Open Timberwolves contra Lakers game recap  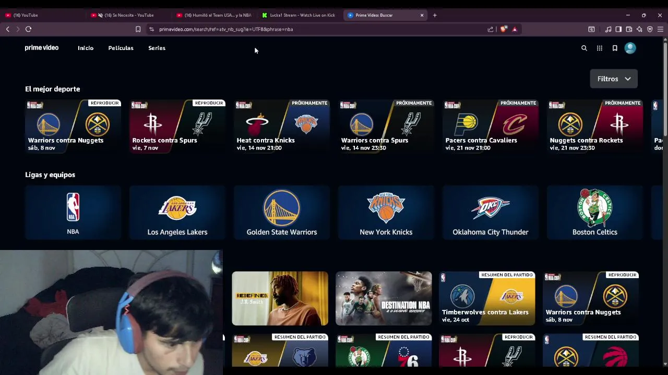click(487, 298)
